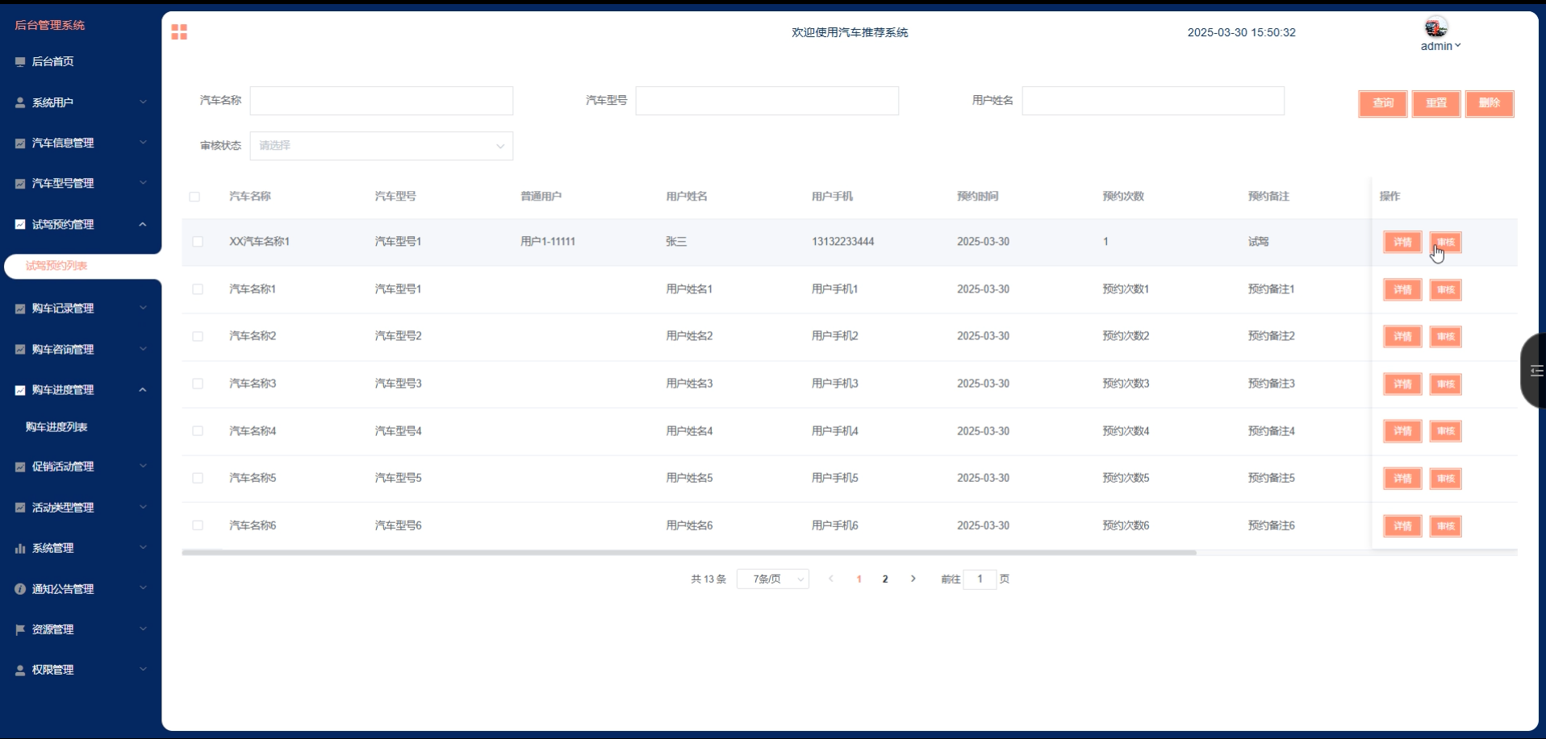Click the 通知公告管理 info icon
The image size is (1546, 739).
click(20, 589)
